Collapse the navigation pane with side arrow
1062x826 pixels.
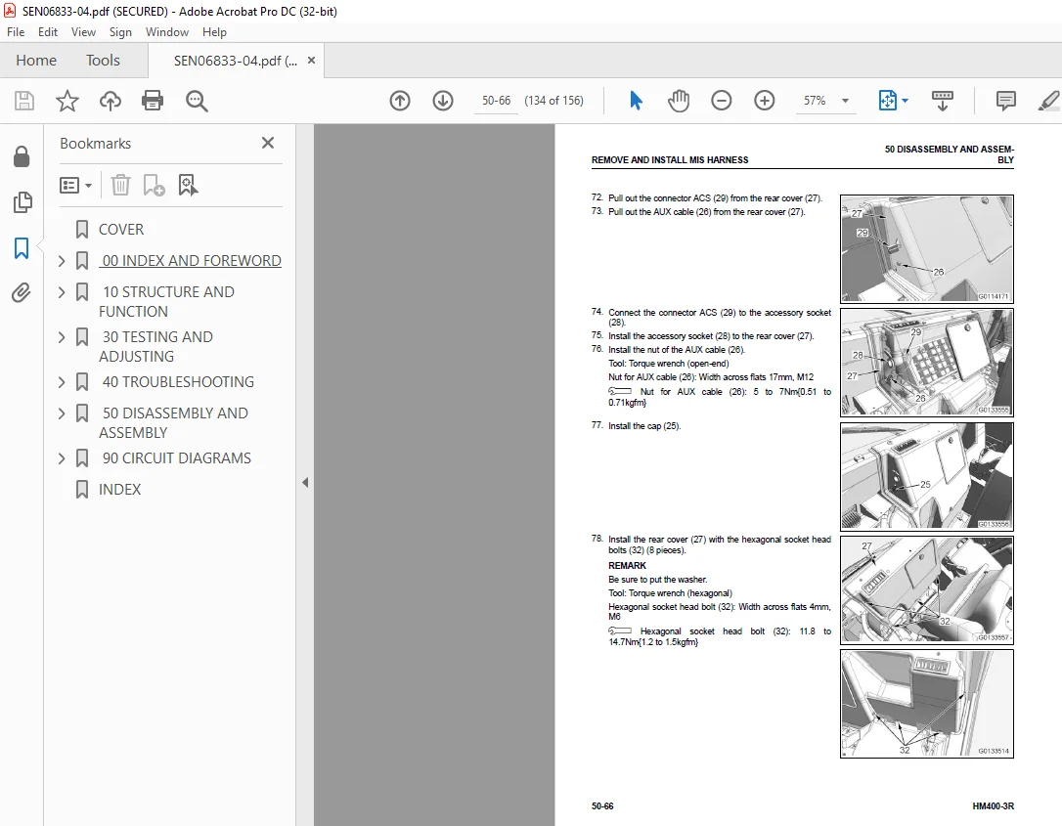[x=305, y=483]
